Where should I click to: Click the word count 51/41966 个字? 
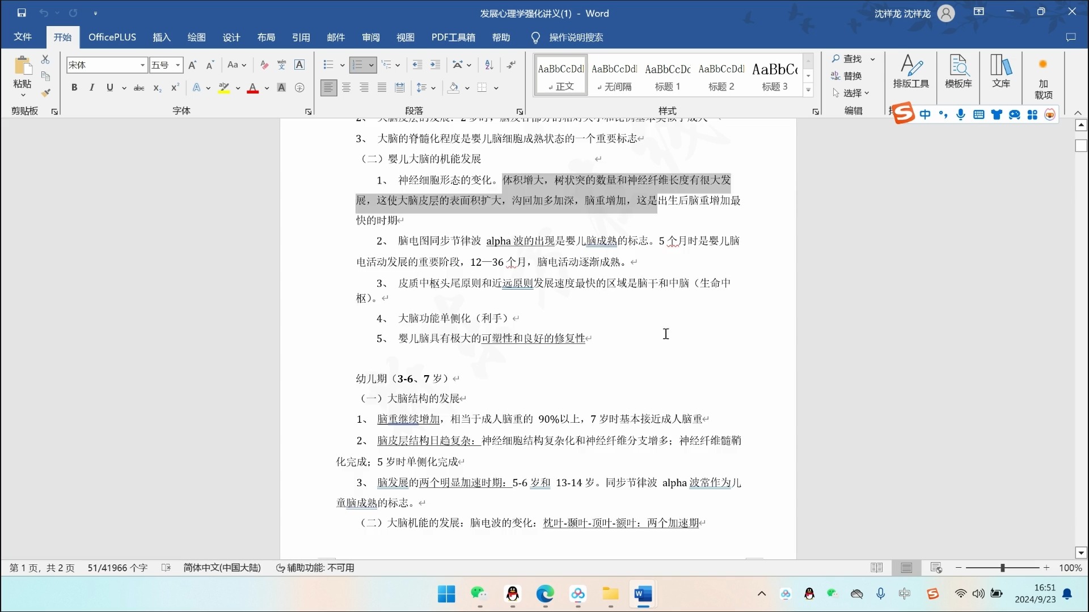tap(117, 568)
